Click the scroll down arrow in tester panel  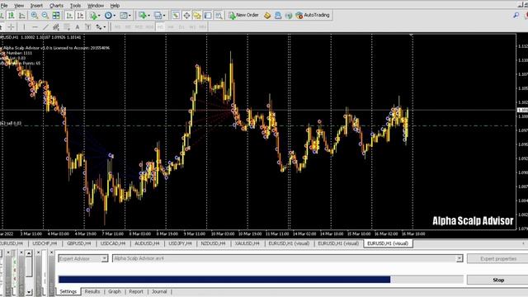[x=29, y=292]
